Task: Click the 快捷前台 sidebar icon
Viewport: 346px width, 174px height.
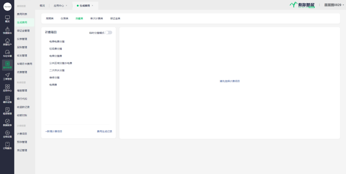Action: (7, 30)
